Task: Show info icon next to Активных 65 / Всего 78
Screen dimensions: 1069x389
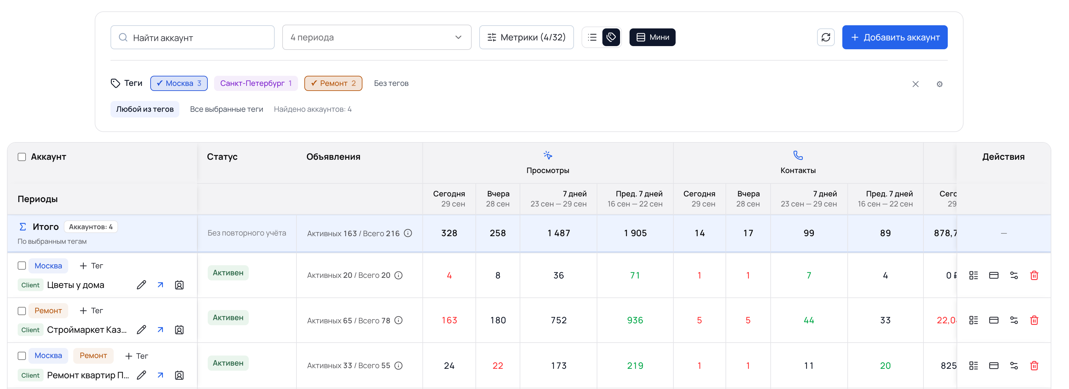Action: (398, 320)
